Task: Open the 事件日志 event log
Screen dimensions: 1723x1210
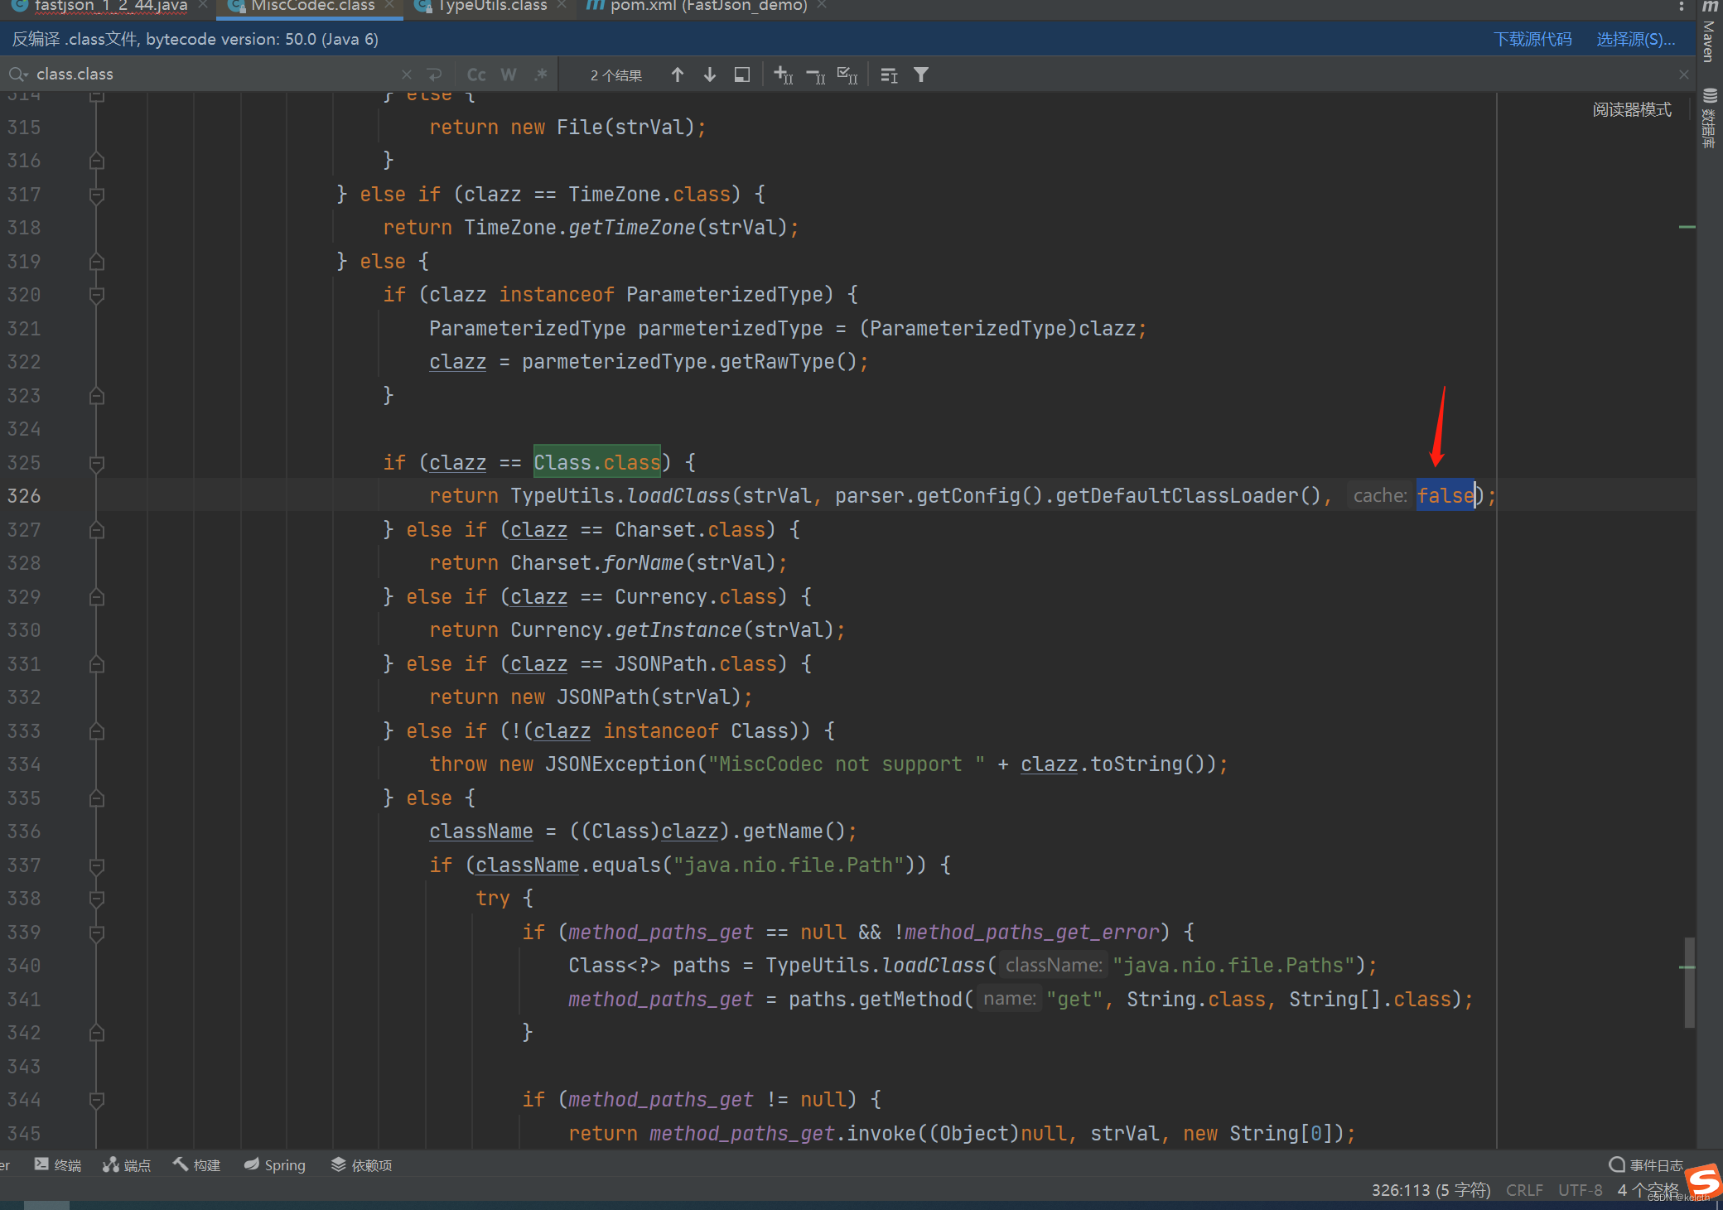Action: [1646, 1165]
